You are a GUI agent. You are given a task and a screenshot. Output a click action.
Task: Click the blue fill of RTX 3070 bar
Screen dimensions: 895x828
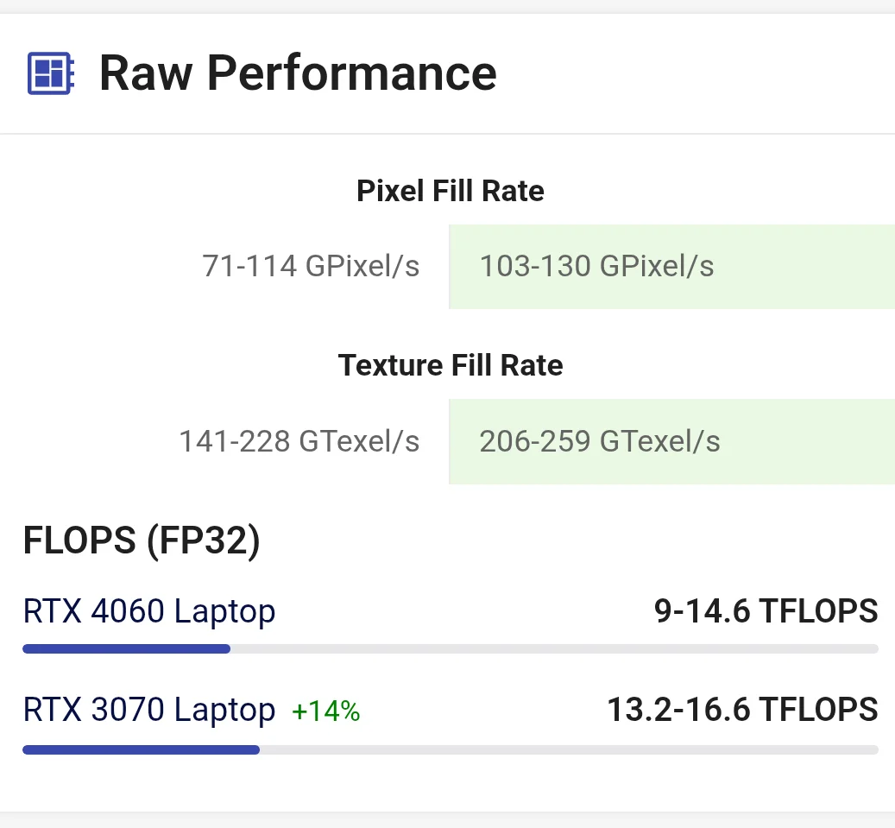141,750
